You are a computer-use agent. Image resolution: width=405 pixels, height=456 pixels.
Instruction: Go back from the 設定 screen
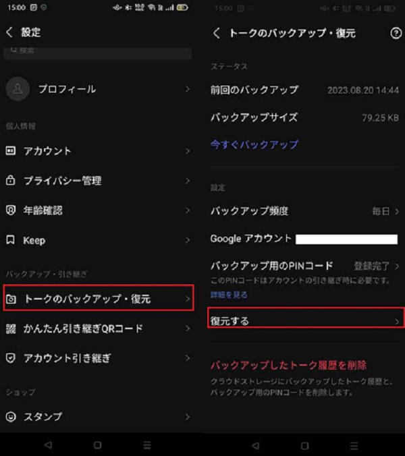click(9, 32)
